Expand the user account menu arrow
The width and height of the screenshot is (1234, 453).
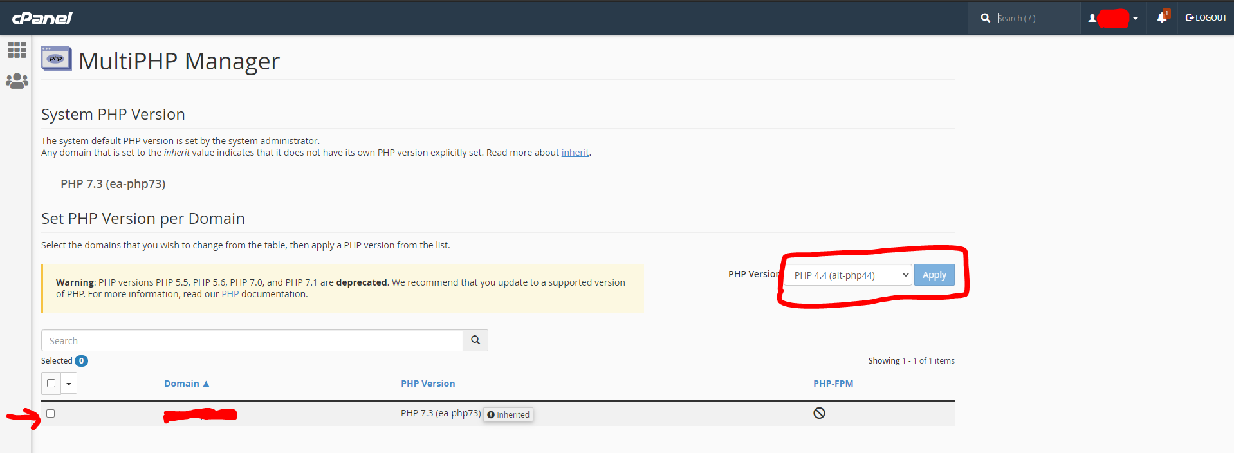pyautogui.click(x=1136, y=19)
